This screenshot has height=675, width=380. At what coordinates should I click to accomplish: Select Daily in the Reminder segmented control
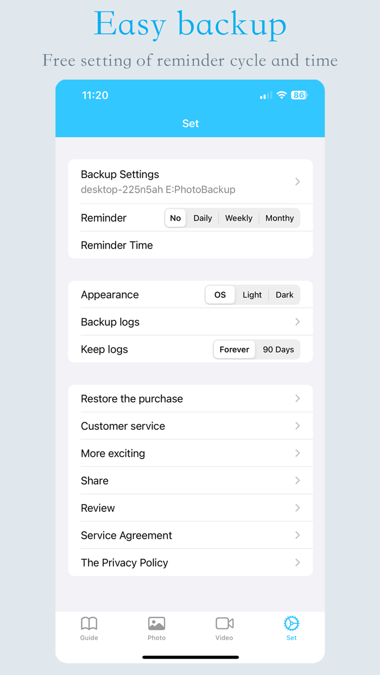202,218
